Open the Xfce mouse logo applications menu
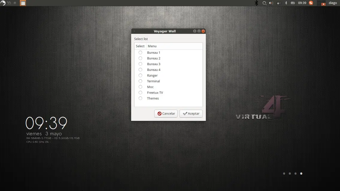Viewport: 340px width, 191px height. coord(3,3)
